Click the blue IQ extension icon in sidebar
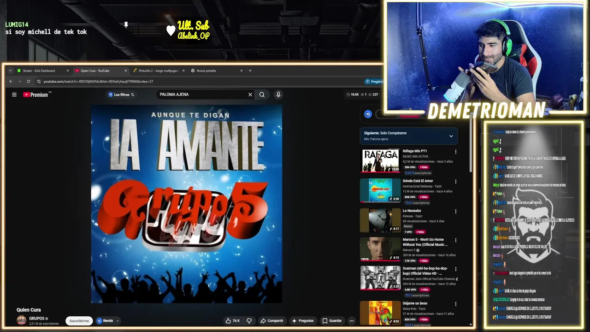The height and width of the screenshot is (332, 590). [x=368, y=114]
